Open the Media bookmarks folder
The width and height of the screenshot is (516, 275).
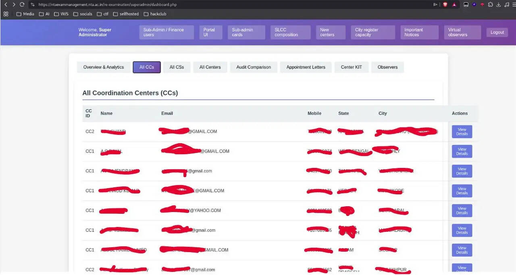(x=25, y=14)
